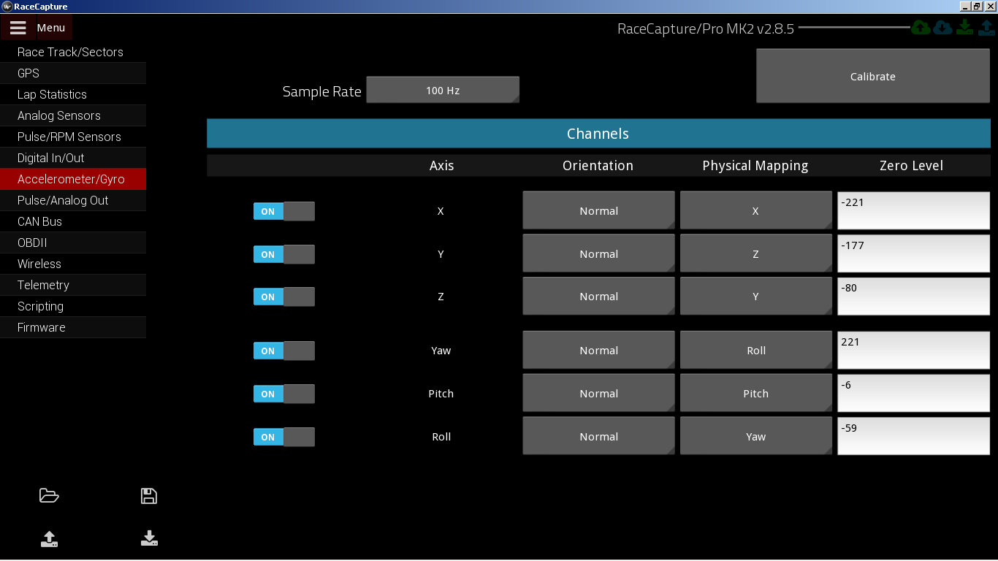Edit X axis zero level field -221
This screenshot has height=561, width=998.
click(x=913, y=210)
